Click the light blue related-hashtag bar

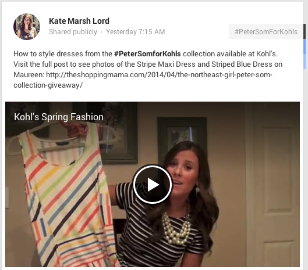click(x=305, y=62)
